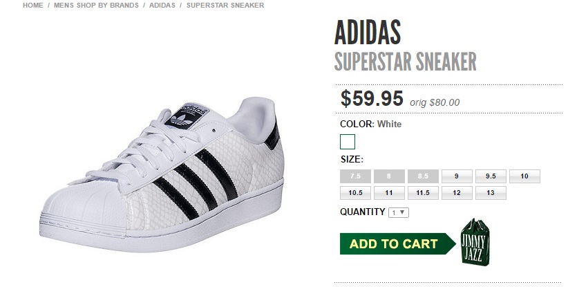Navigate to Adidas breadcrumb link
This screenshot has height=287, width=568.
[162, 5]
